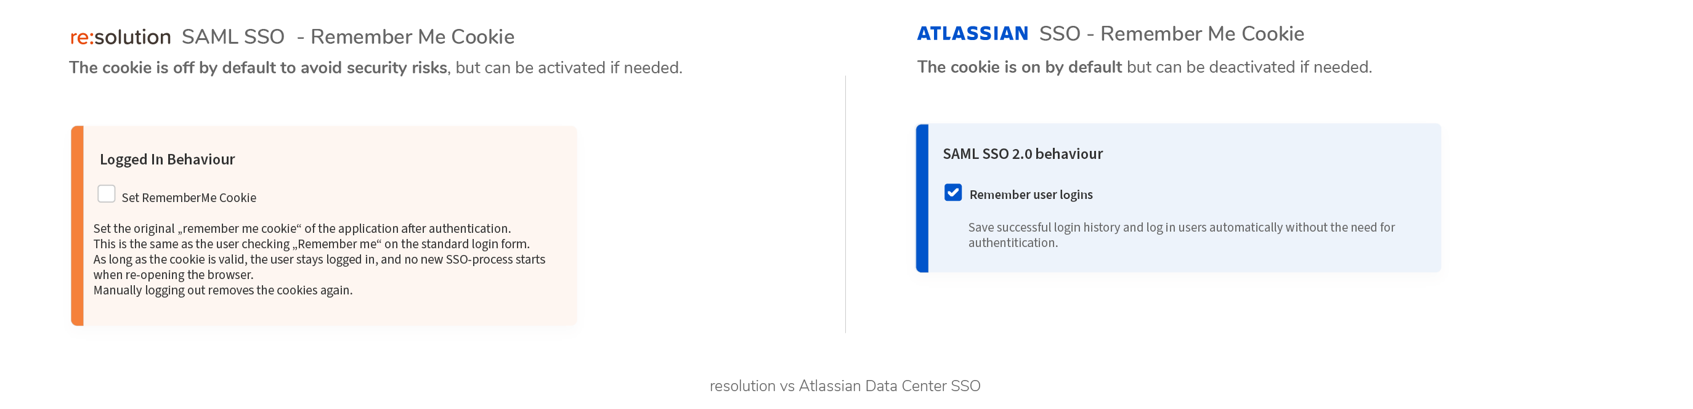The image size is (1693, 409).
Task: Click the blue bar of the right panel
Action: [922, 198]
